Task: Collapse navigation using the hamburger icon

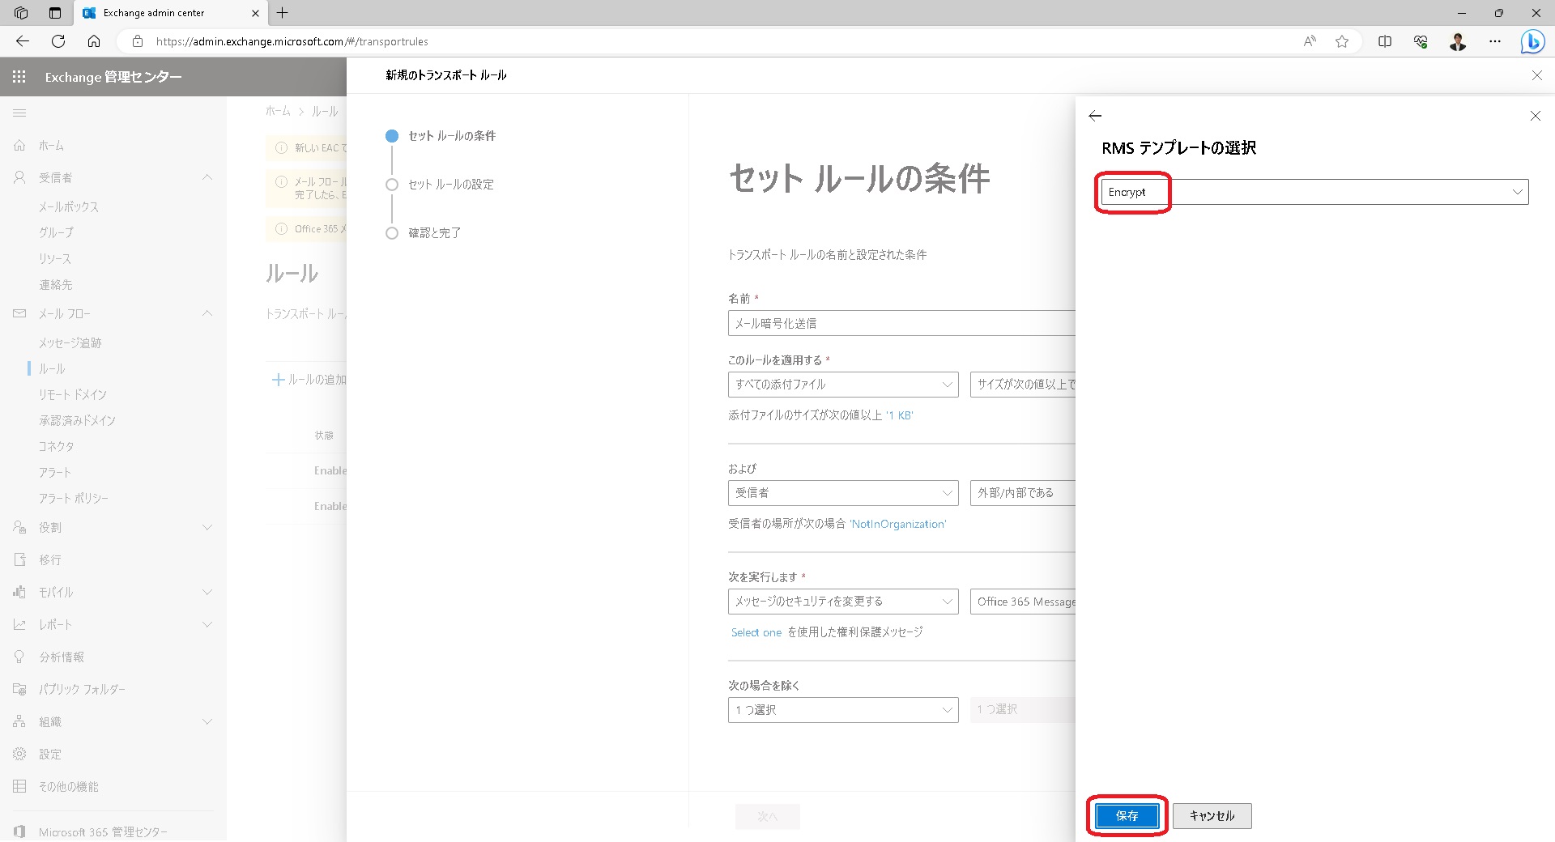Action: [20, 113]
